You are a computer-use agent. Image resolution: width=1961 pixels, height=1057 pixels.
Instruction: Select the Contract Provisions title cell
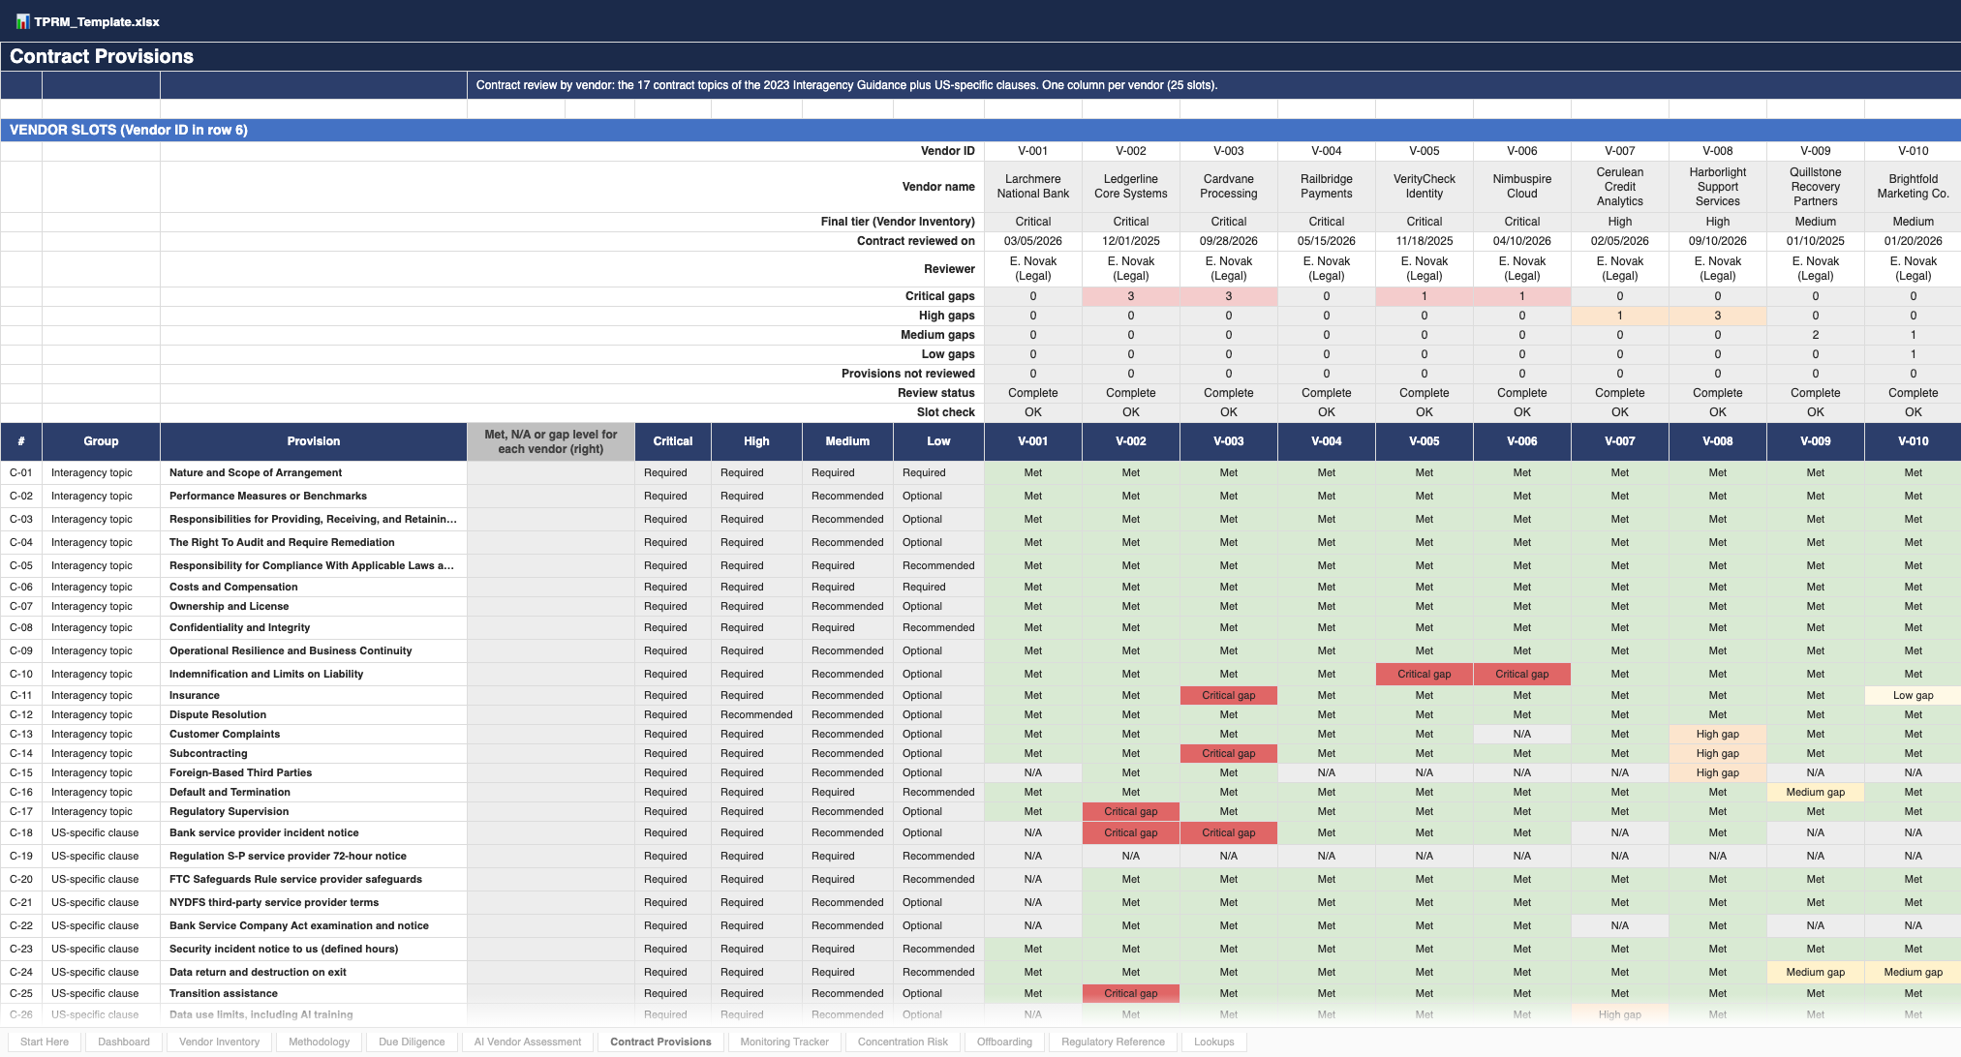click(980, 56)
